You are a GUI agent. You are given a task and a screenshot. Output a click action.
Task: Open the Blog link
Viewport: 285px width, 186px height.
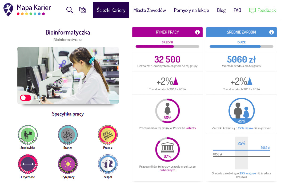point(221,10)
